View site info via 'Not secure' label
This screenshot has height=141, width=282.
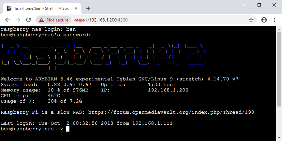[x=57, y=20]
